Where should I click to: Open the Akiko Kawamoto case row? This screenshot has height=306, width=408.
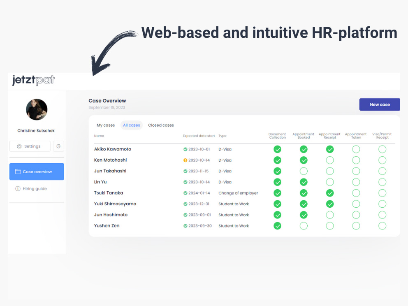coord(244,149)
